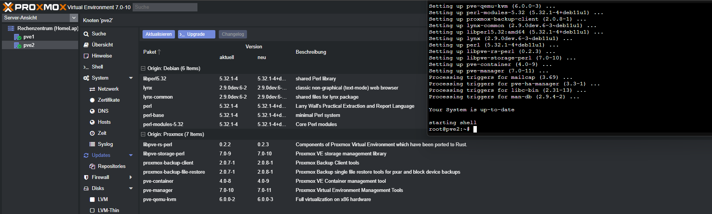
Task: Expand the Firewall submenu arrow
Action: pyautogui.click(x=131, y=177)
